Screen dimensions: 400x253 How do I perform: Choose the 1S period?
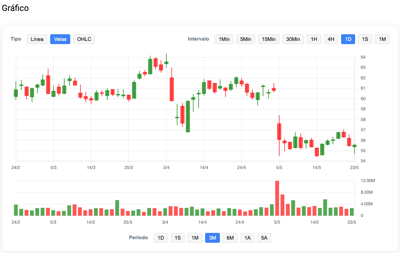(178, 237)
